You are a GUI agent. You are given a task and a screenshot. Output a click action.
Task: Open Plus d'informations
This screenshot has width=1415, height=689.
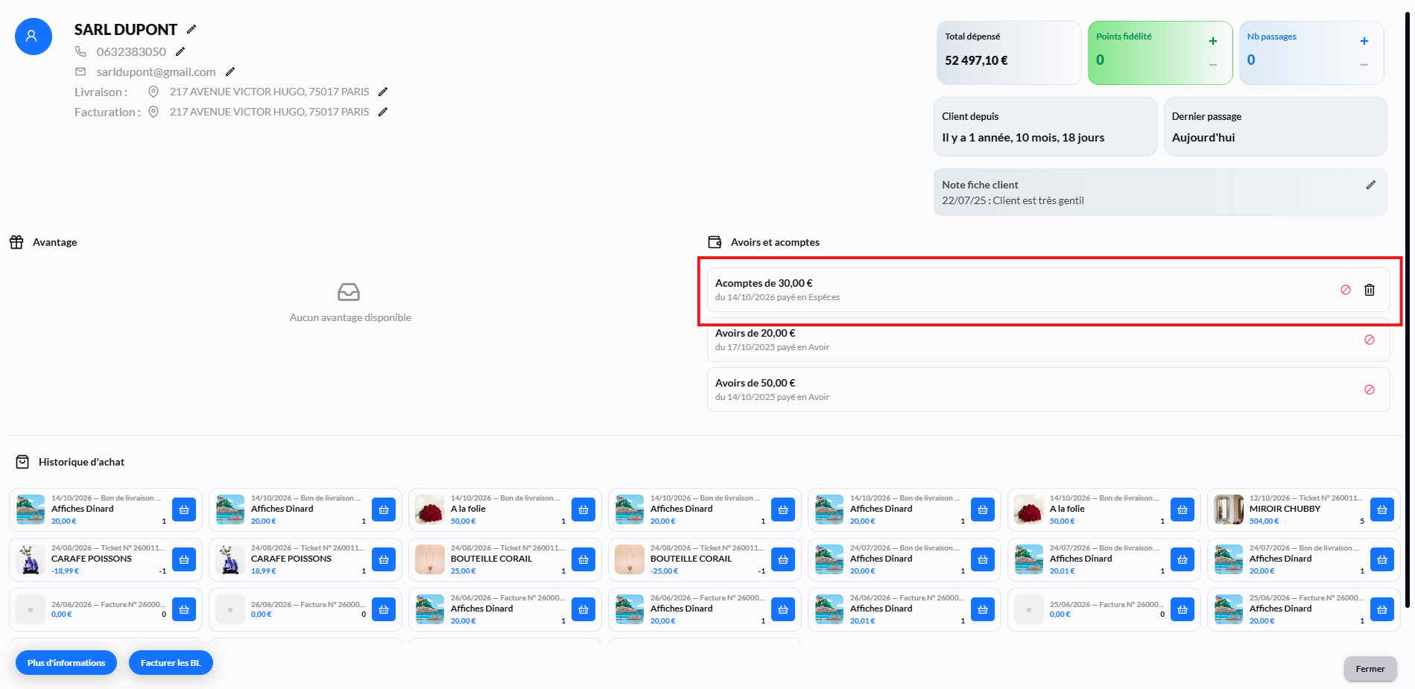[x=66, y=663]
